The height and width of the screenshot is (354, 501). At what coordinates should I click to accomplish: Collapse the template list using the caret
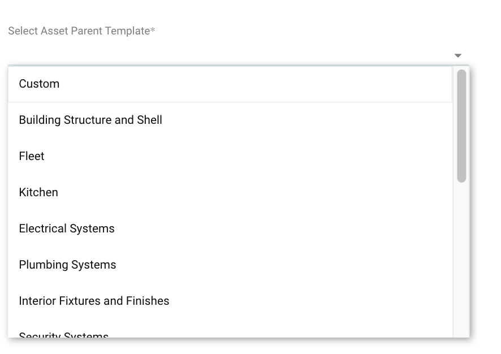click(x=457, y=55)
